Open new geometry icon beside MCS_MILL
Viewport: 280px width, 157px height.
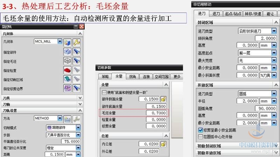point(67,42)
